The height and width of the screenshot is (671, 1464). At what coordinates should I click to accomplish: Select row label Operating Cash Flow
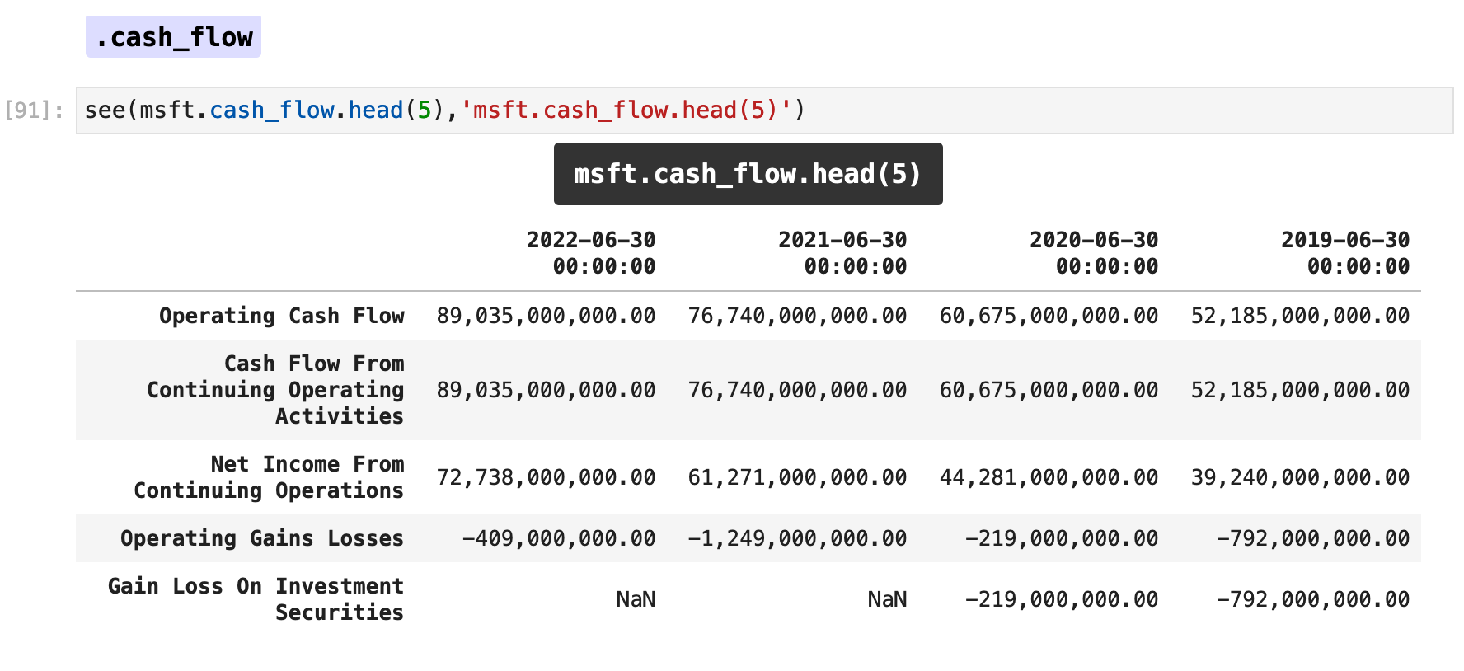point(282,316)
